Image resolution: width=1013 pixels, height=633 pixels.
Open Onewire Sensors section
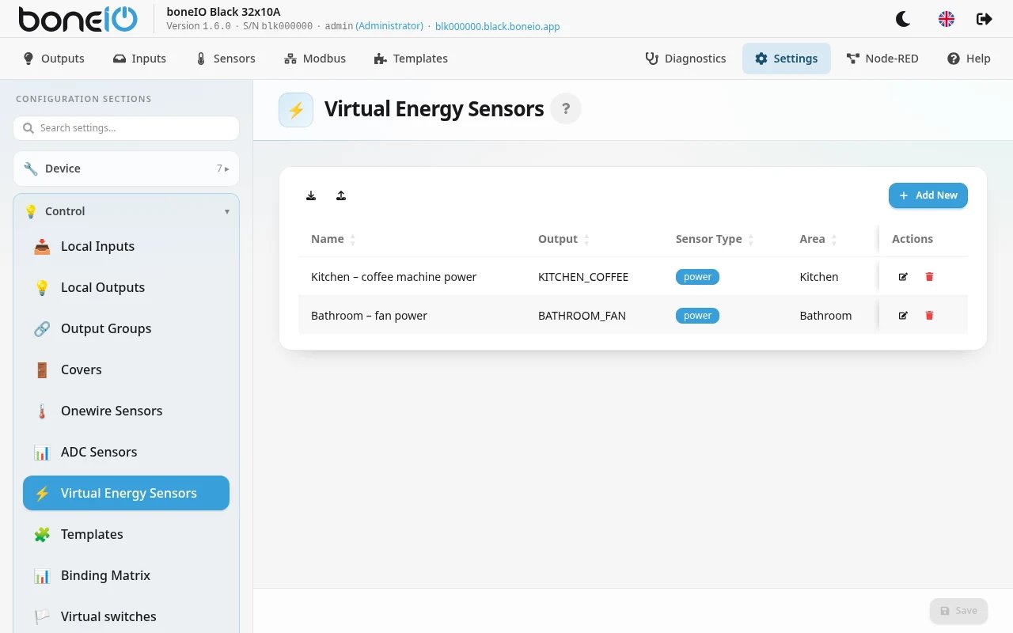click(x=126, y=411)
